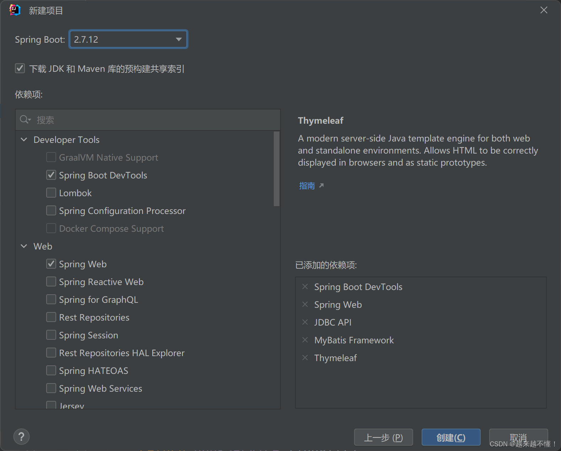The width and height of the screenshot is (561, 451).
Task: Check Rest Repositories HAL Explorer
Action: coord(51,353)
